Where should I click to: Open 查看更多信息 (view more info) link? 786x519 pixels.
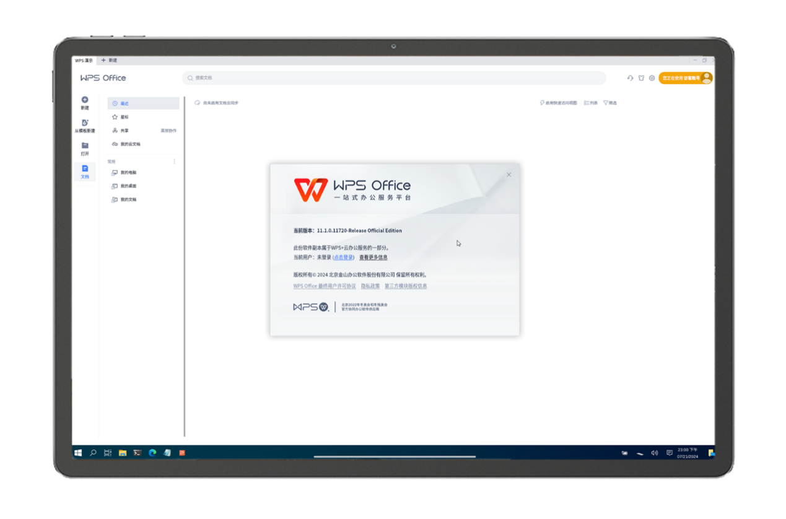tap(373, 257)
